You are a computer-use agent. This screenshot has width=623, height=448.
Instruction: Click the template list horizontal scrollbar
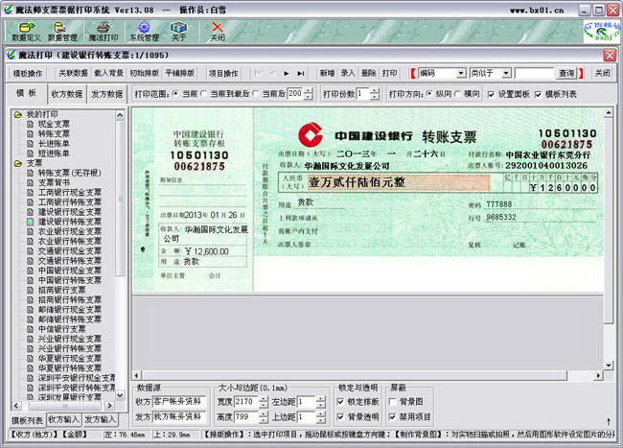[x=64, y=406]
